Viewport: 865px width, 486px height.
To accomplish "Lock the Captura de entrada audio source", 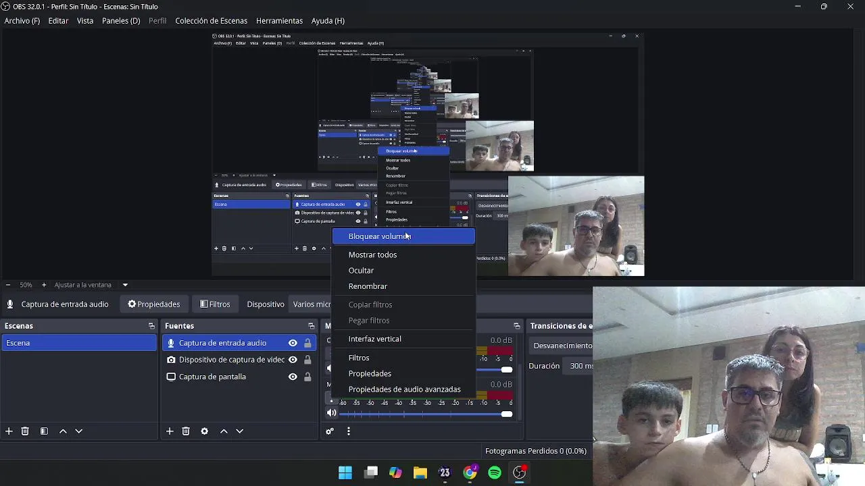I will click(x=307, y=343).
